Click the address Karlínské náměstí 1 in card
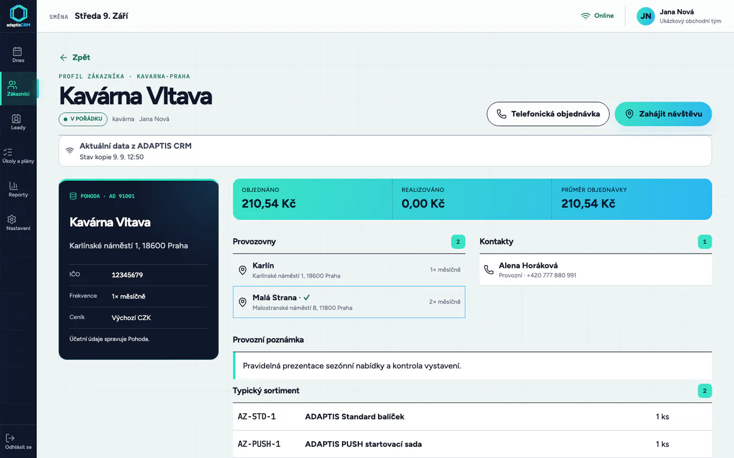 tap(129, 246)
